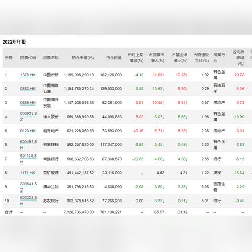The height and width of the screenshot is (252, 252).
Task: Click industry cell 石油石化
Action: coord(219,89)
